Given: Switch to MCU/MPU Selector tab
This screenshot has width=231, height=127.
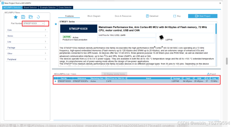Looking at the screenshot, I should tap(12, 7).
